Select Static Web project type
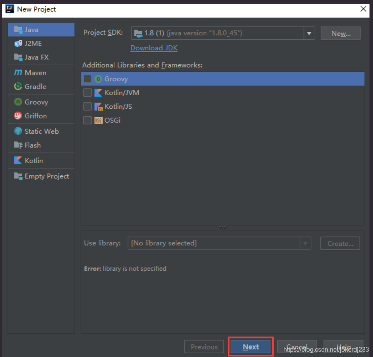Viewport: 373px width, 357px height. (x=41, y=131)
